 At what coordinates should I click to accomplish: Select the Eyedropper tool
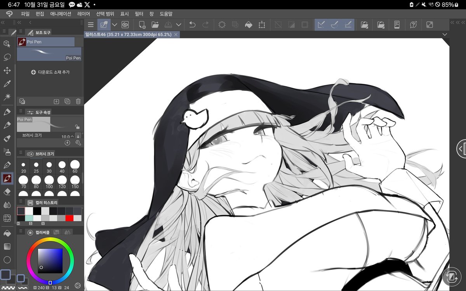[x=7, y=84]
